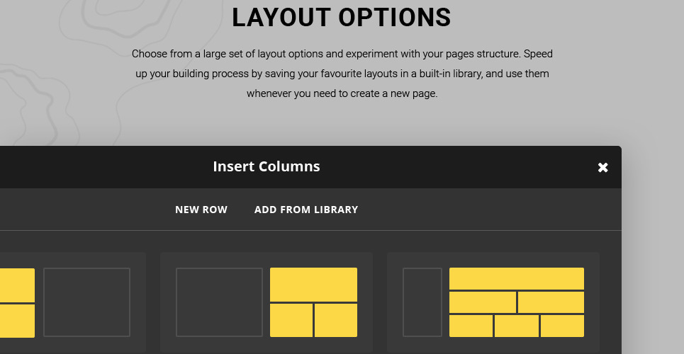The image size is (684, 354).
Task: Select the middle-row right yellow cell in the rightmost layout
Action: coord(551,302)
